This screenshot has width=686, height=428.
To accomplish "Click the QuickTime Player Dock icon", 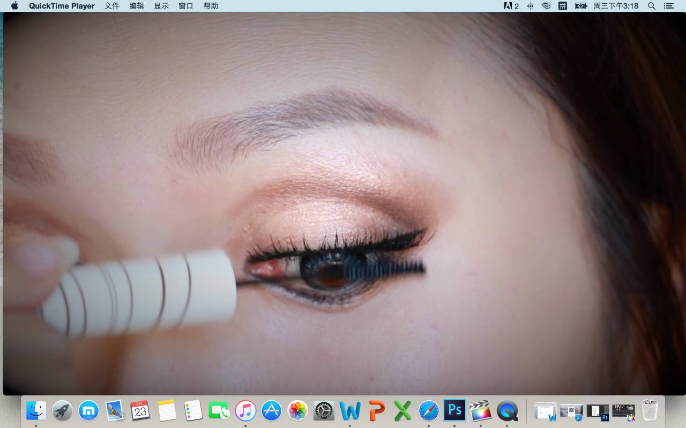I will [507, 411].
